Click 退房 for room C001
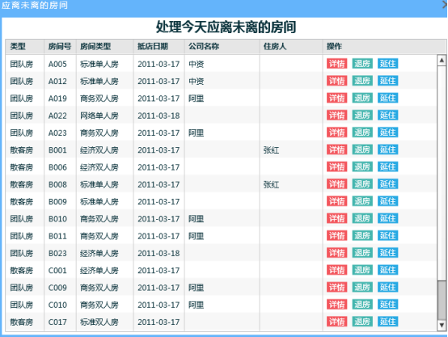This screenshot has height=337, width=448. click(362, 270)
